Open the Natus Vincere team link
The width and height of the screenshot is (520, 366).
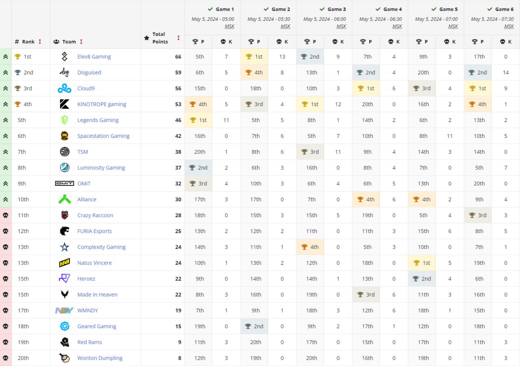point(94,263)
